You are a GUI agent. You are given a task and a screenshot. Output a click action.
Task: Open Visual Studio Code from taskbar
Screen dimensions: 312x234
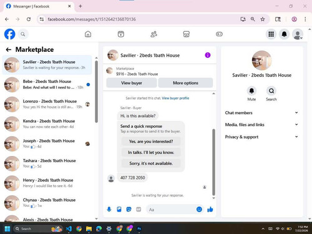69,229
